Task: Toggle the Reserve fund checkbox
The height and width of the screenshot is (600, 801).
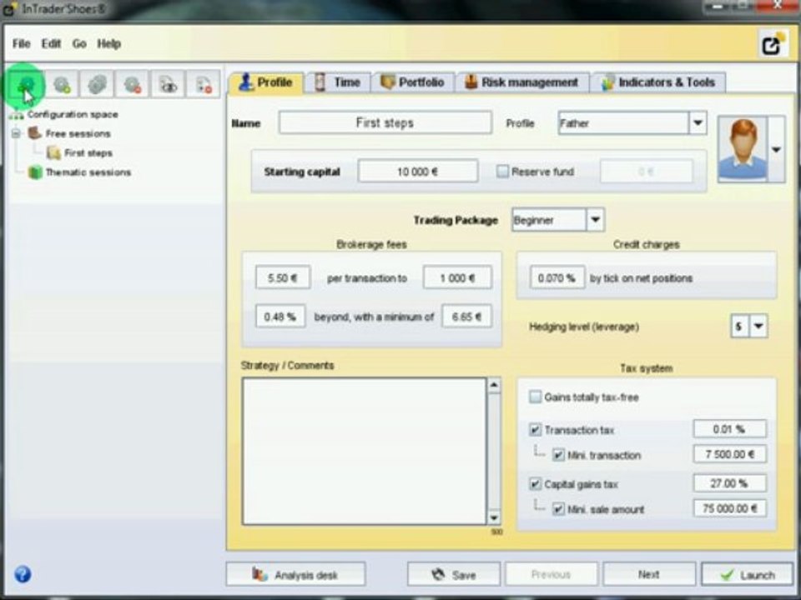Action: coord(502,172)
